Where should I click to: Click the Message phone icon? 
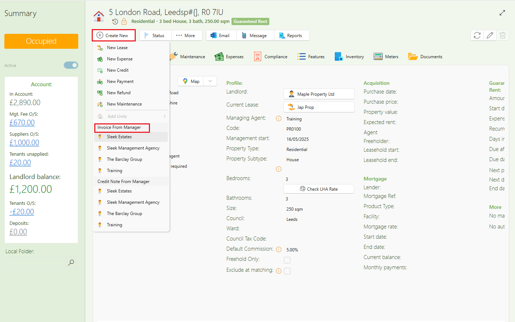(x=244, y=35)
